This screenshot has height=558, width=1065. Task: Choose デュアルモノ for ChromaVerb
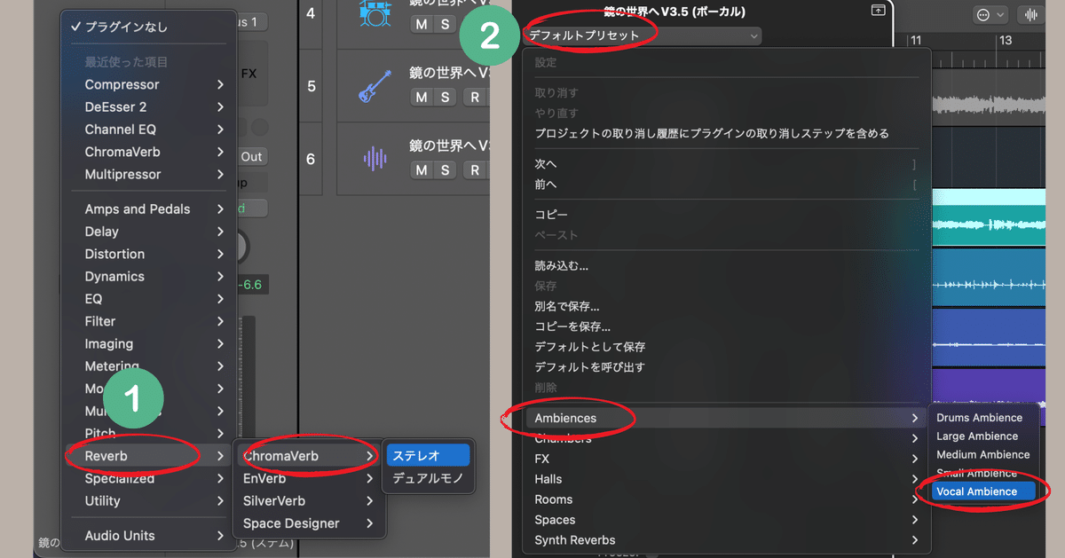click(428, 480)
